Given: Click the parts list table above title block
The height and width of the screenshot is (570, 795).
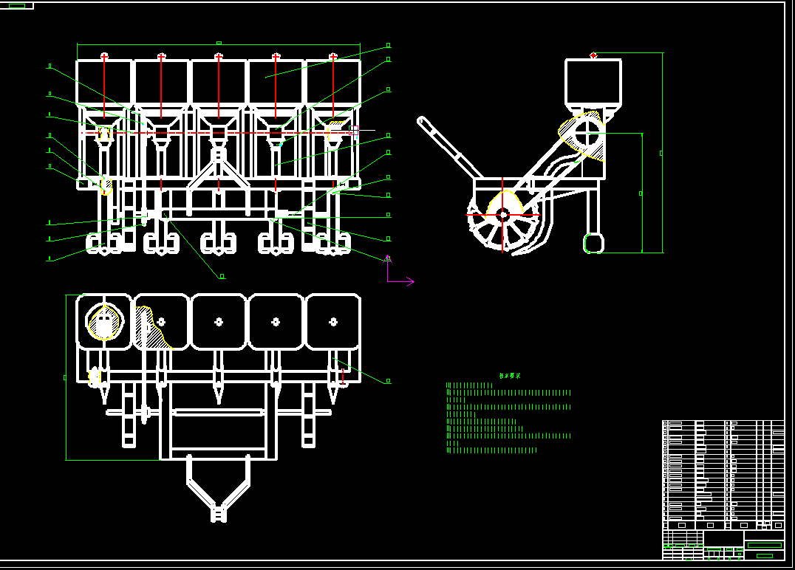Looking at the screenshot, I should [723, 475].
